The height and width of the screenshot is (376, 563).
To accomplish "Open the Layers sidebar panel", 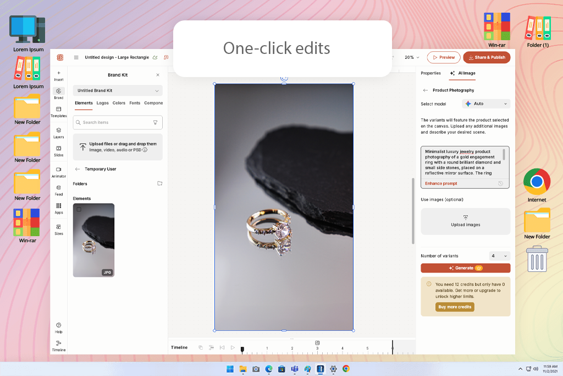I will [x=59, y=133].
